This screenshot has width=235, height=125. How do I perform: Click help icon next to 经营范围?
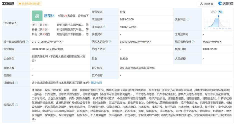16,104
